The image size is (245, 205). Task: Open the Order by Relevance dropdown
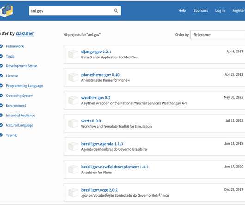[218, 35]
